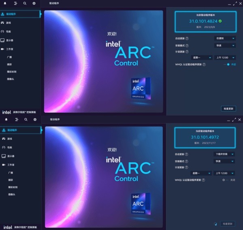This screenshot has width=243, height=230.
Task: Expand the 上午 12:00 time dropdown in lower window
Action: 225,173
